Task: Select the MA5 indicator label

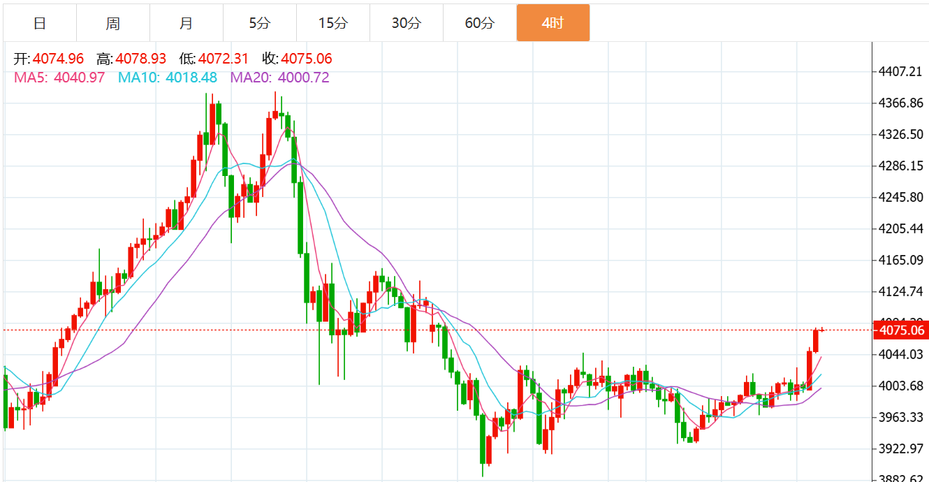Action: 59,78
